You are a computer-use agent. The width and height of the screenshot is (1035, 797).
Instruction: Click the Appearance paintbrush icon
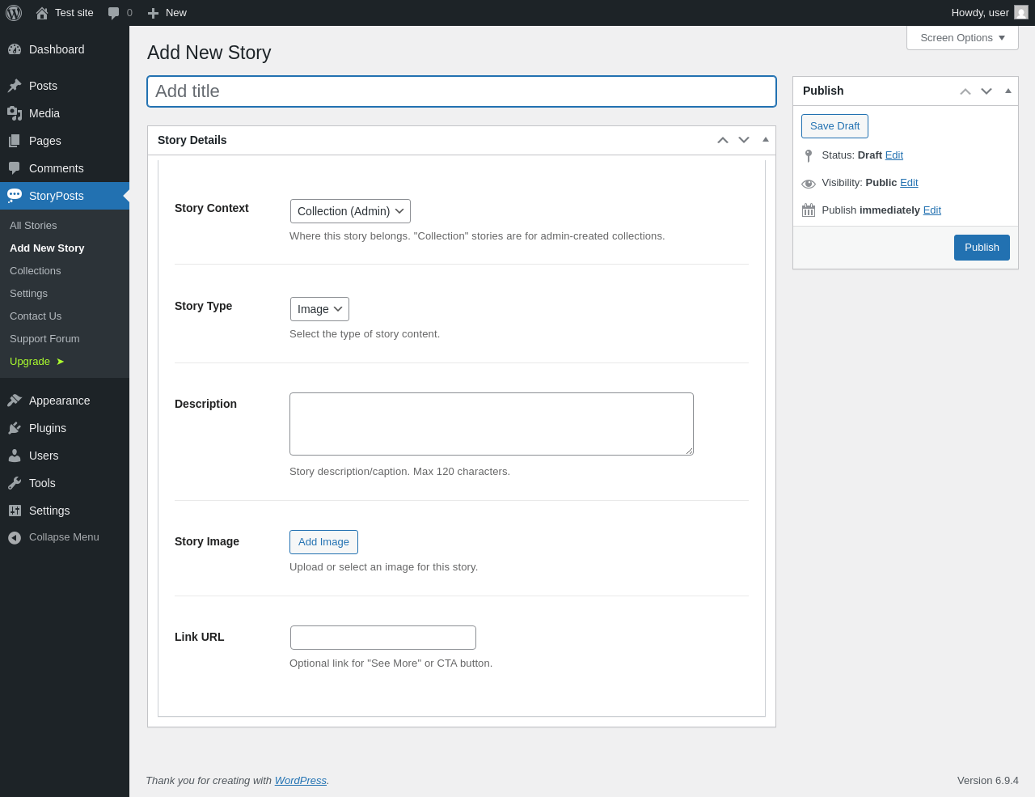[15, 401]
